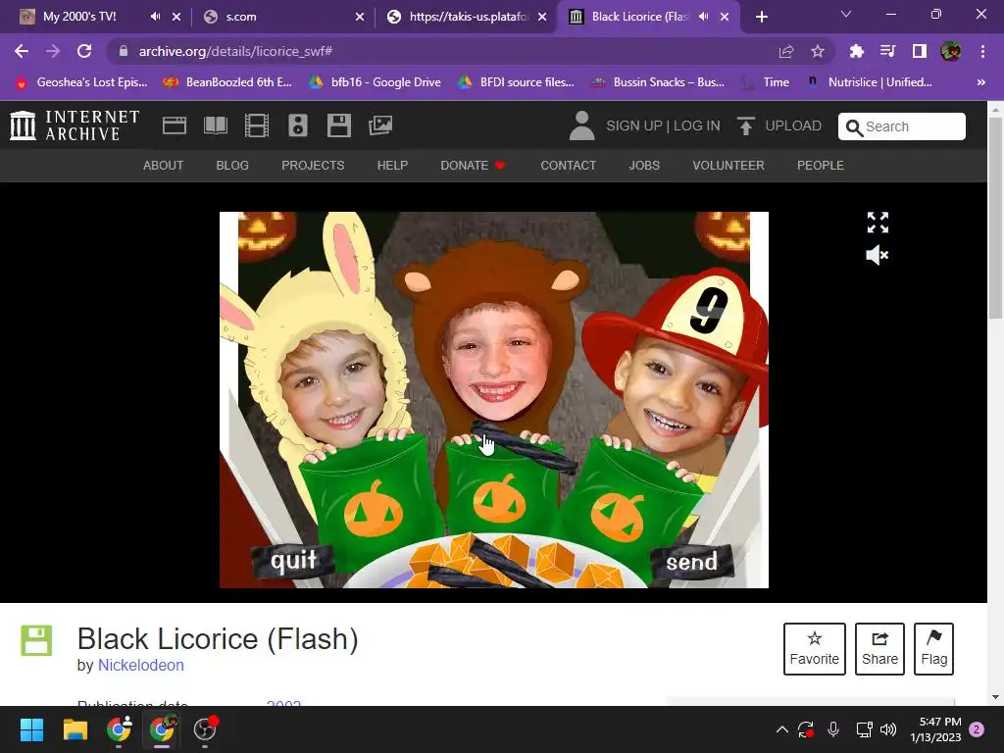Open the Chrome extensions puzzle icon
Image resolution: width=1004 pixels, height=753 pixels.
coord(856,51)
